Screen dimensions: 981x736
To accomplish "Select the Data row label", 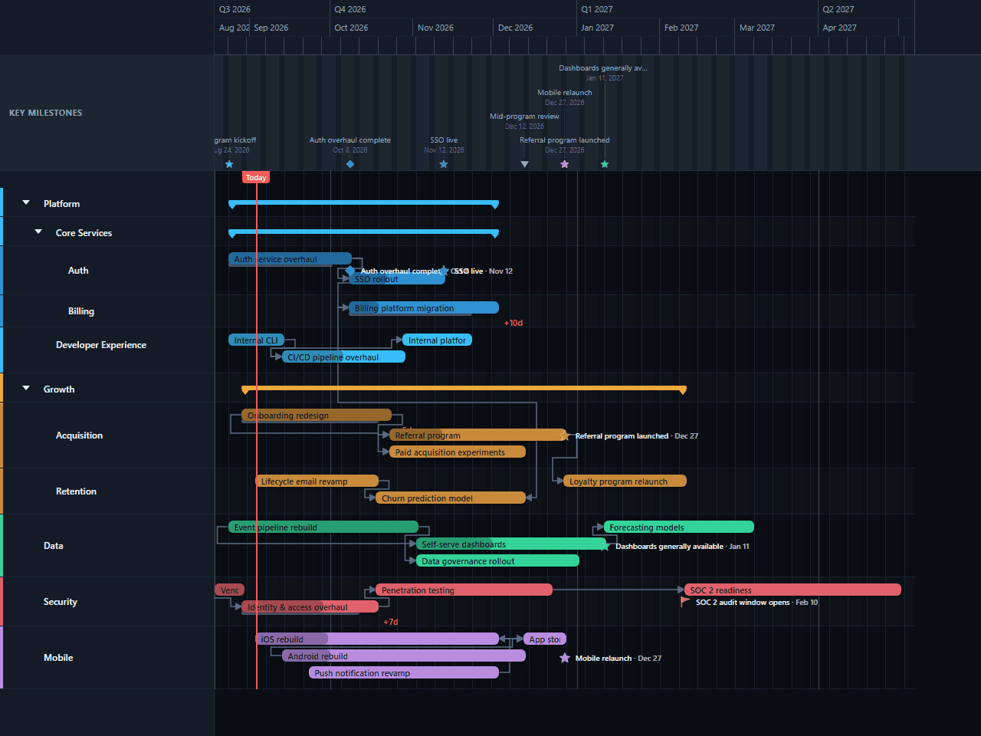I will 54,546.
